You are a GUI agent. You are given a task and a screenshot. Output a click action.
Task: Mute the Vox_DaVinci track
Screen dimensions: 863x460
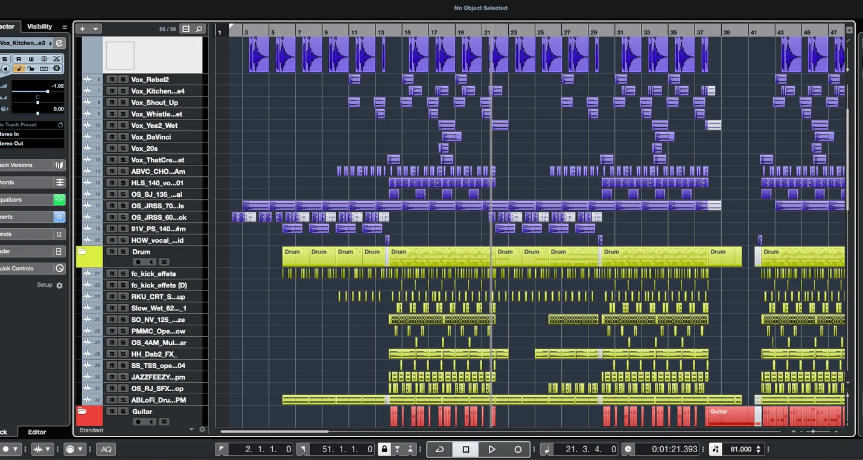point(112,136)
